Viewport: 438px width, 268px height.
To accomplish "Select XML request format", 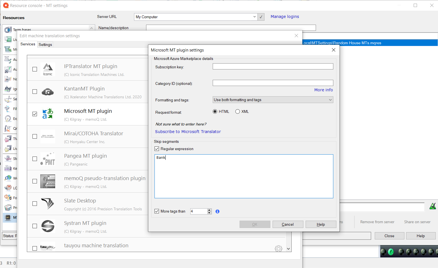I will (x=238, y=111).
